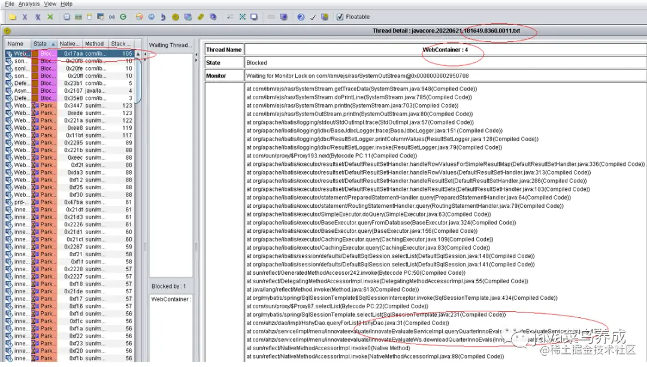Sort by Method column header
The image size is (647, 367).
[95, 44]
